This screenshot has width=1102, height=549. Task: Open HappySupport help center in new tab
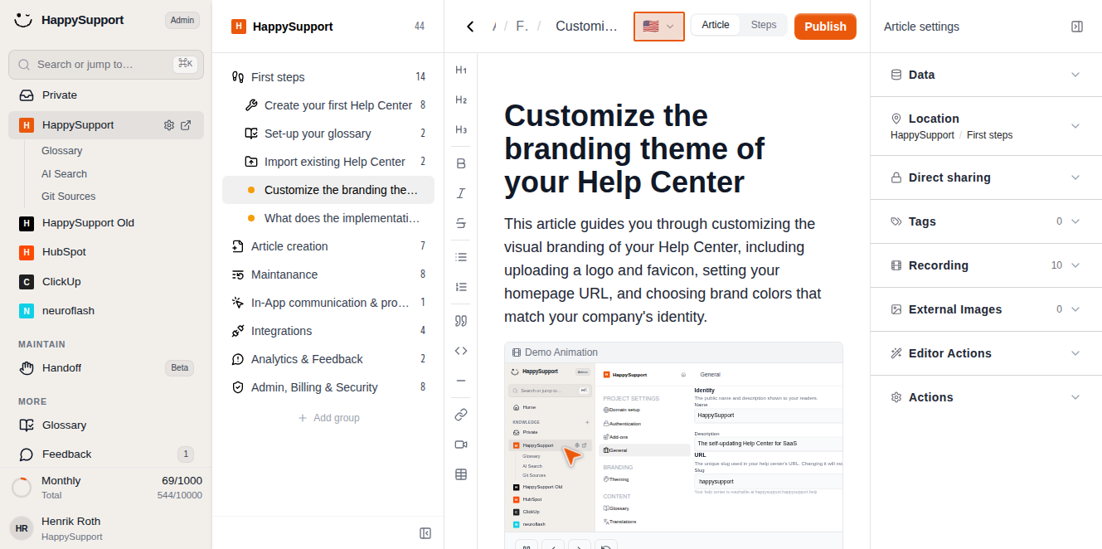click(186, 125)
